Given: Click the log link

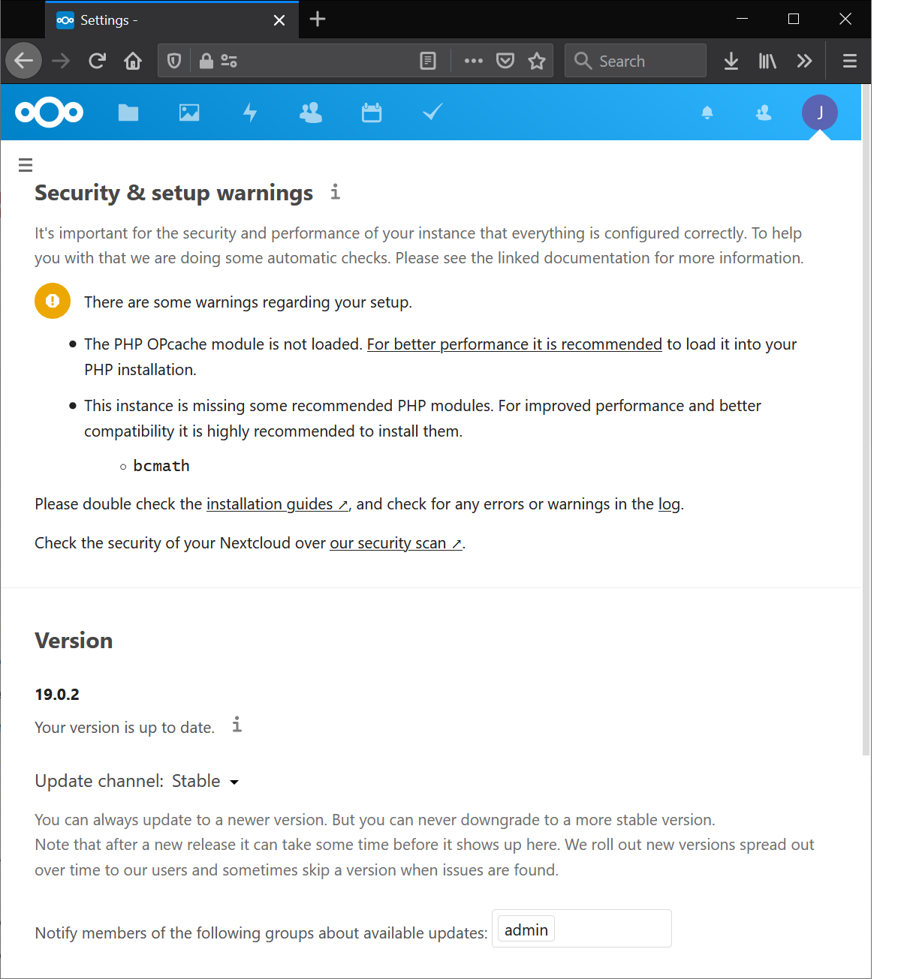Looking at the screenshot, I should tap(669, 504).
